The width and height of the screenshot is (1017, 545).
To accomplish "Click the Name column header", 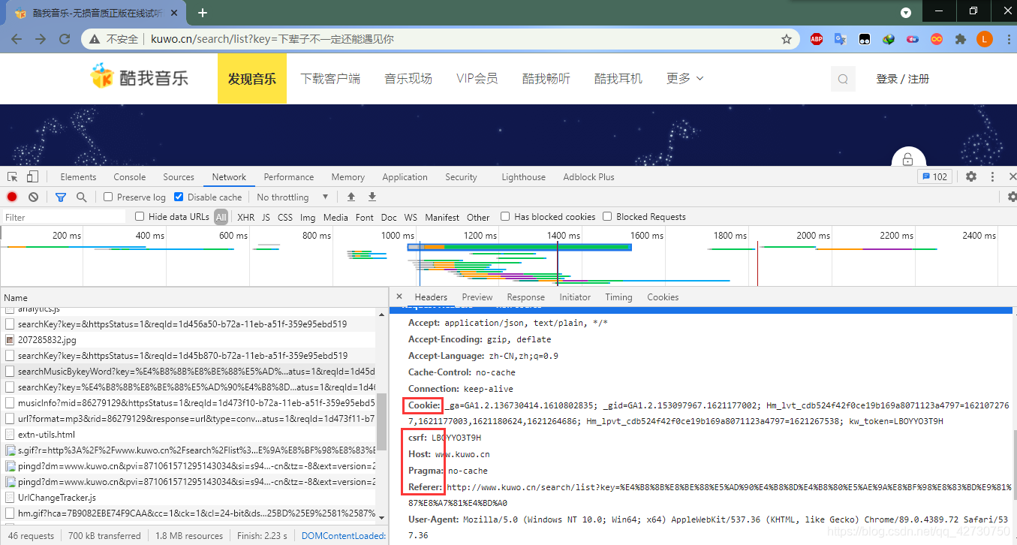I will [x=194, y=297].
